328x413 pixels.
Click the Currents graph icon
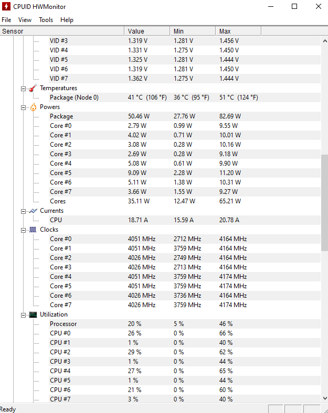[33, 211]
